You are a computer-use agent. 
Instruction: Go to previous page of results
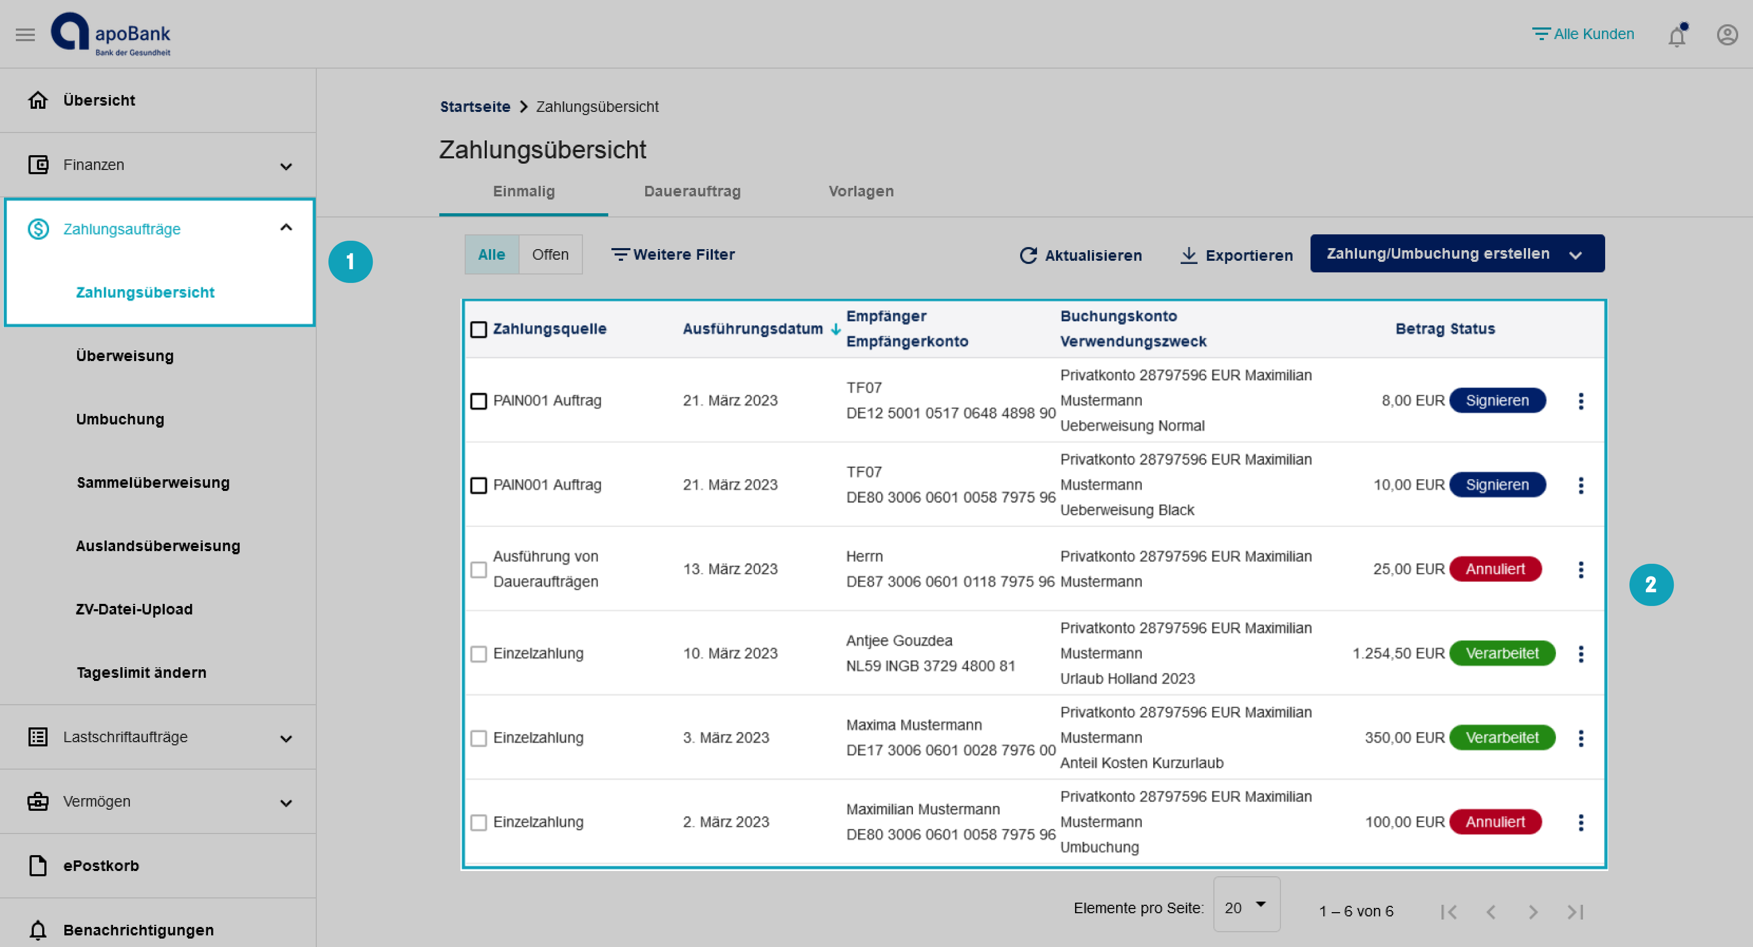[x=1491, y=912]
